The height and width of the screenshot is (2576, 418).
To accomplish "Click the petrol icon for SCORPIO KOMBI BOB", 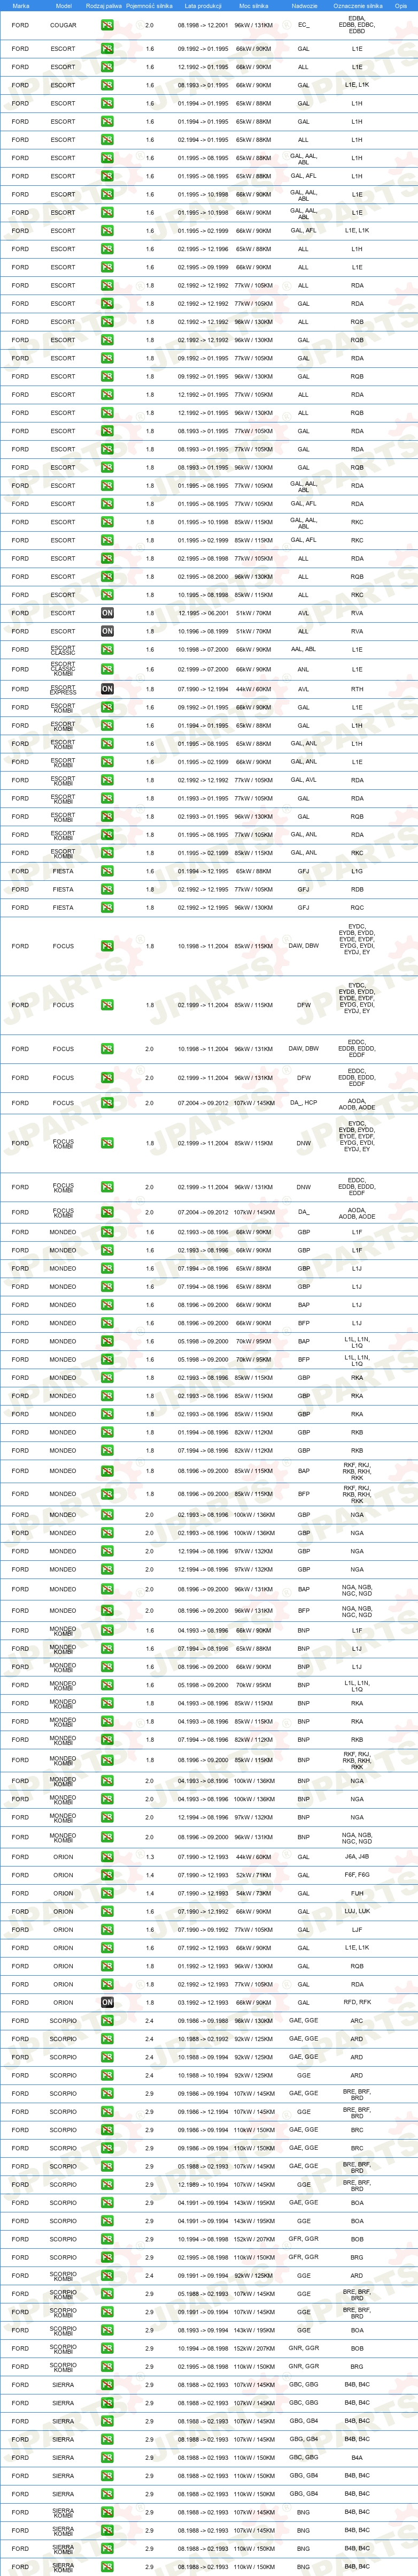I will coord(107,2348).
